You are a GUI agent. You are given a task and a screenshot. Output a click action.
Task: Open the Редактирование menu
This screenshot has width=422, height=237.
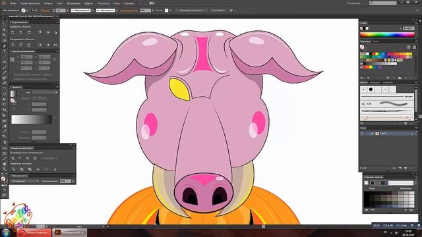tap(30, 3)
